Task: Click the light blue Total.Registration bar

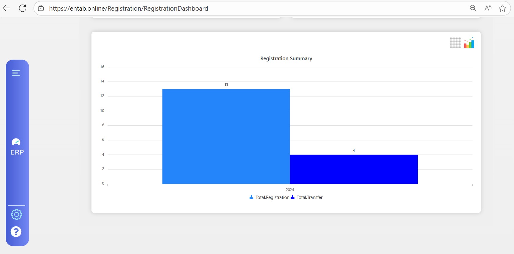Action: tap(226, 136)
